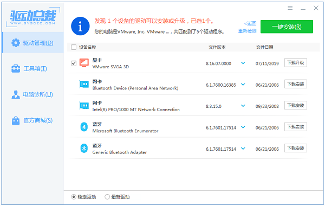Select Generic Bluetooth Adapter text
The width and height of the screenshot is (325, 206).
click(120, 152)
